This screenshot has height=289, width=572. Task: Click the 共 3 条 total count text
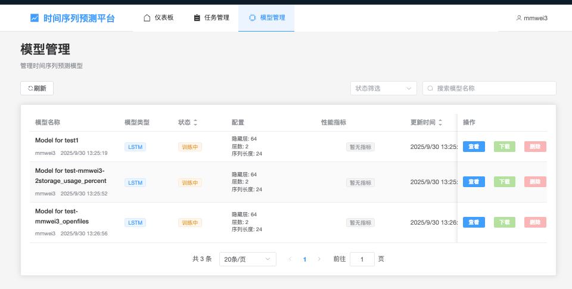[x=202, y=259]
